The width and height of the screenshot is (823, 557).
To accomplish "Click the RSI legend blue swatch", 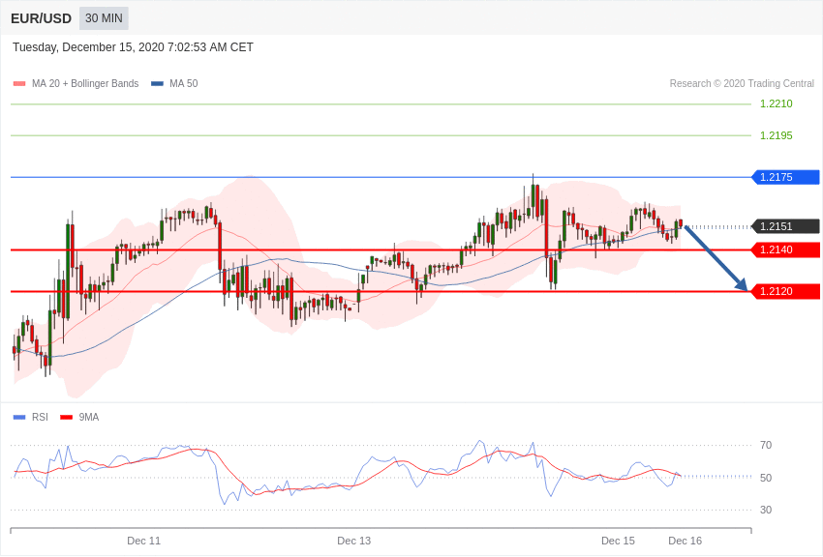I will coord(19,418).
